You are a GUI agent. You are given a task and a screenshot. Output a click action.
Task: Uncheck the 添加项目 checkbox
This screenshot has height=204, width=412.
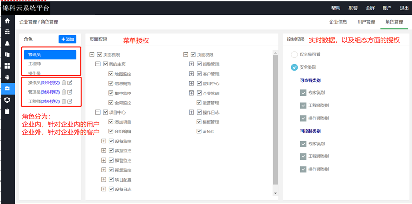(x=111, y=122)
